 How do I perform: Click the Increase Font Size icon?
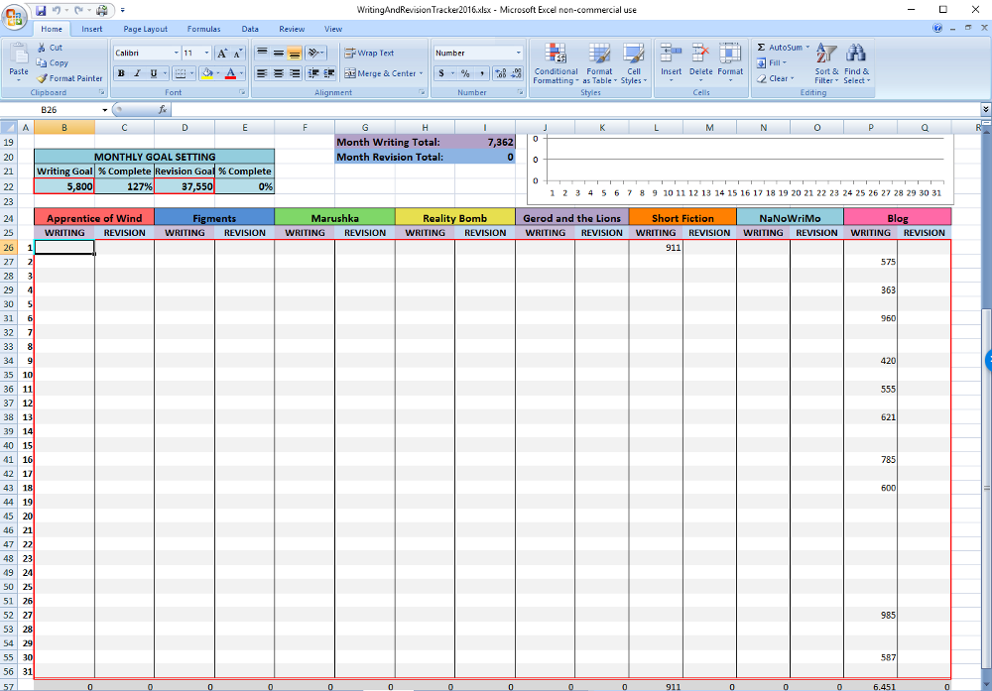point(221,54)
